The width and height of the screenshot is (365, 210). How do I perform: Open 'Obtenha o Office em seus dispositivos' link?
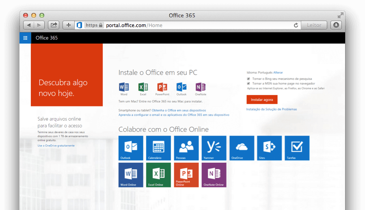pyautogui.click(x=179, y=110)
